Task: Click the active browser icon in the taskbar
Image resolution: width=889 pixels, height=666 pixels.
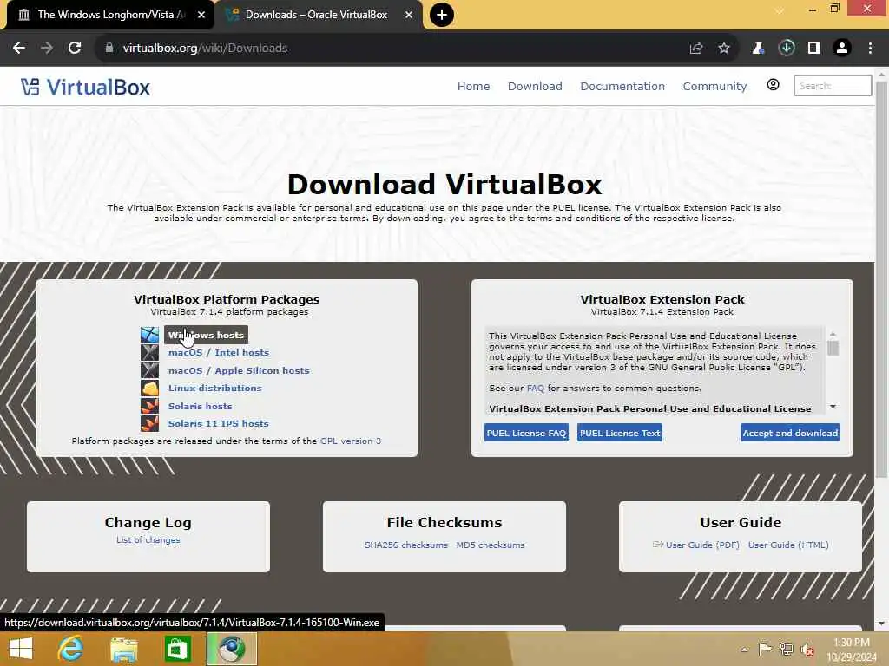Action: tap(231, 649)
